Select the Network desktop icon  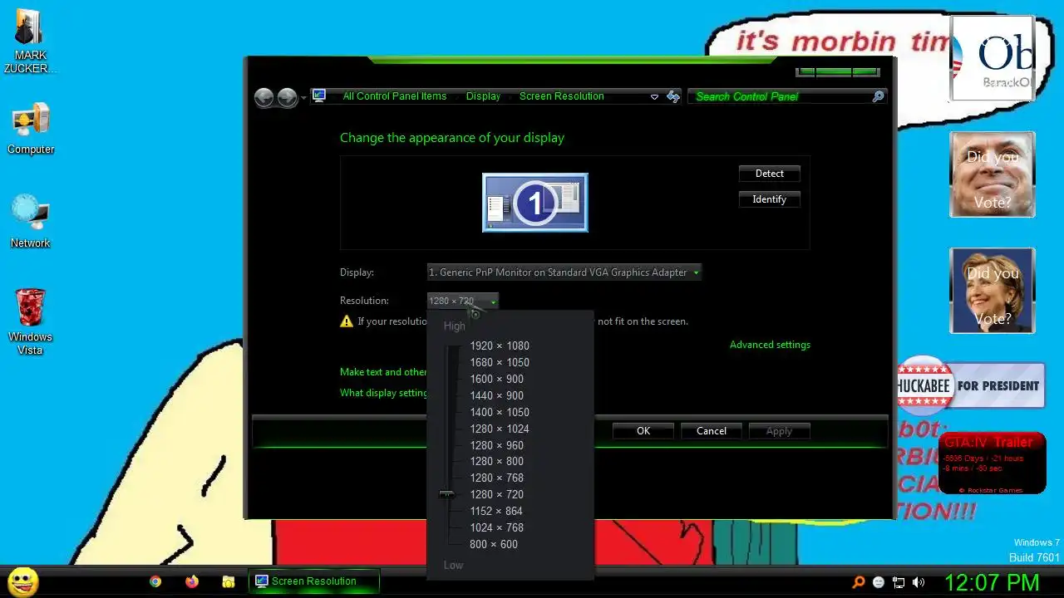point(31,222)
